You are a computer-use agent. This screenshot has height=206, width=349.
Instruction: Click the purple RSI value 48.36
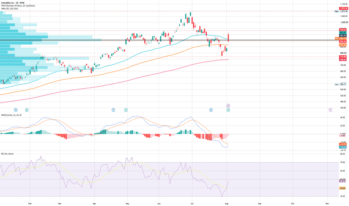[343, 181]
